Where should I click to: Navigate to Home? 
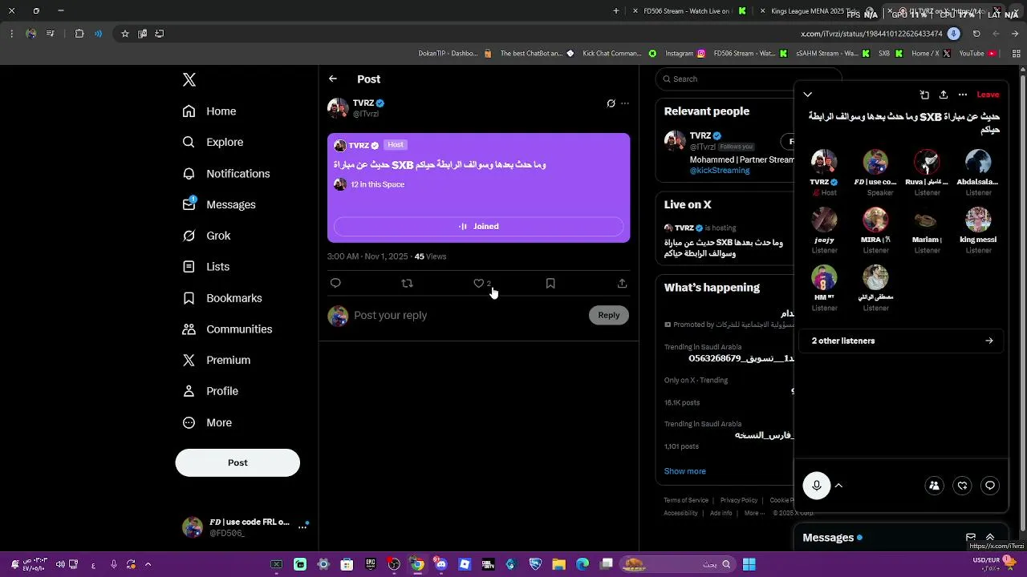tap(209, 111)
